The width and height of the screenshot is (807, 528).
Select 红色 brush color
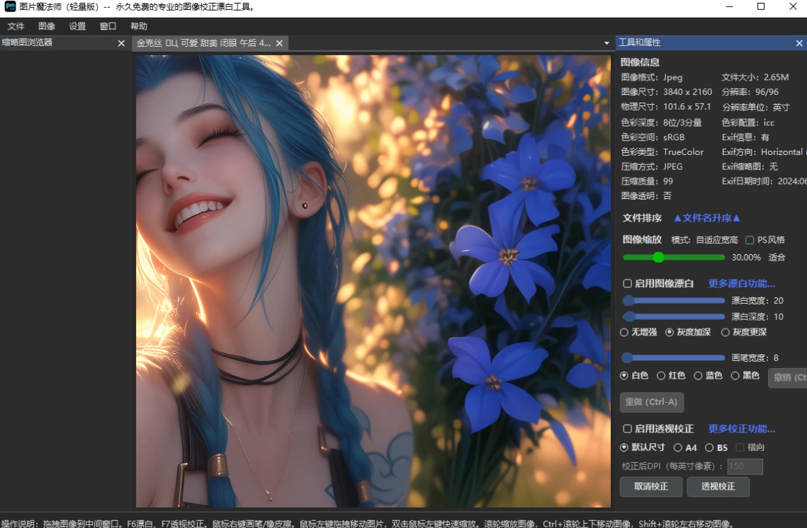coord(661,376)
